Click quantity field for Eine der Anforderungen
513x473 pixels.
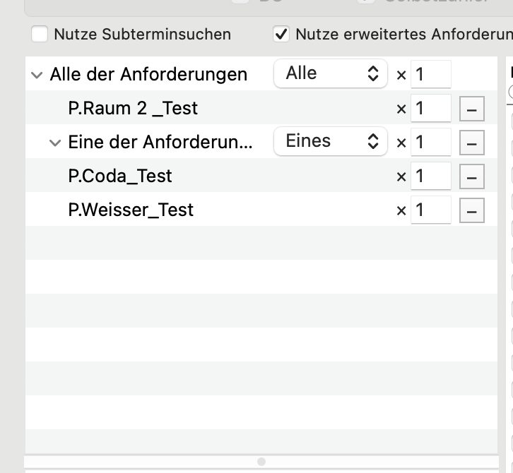[431, 142]
